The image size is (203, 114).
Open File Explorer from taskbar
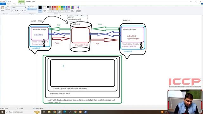point(49,112)
